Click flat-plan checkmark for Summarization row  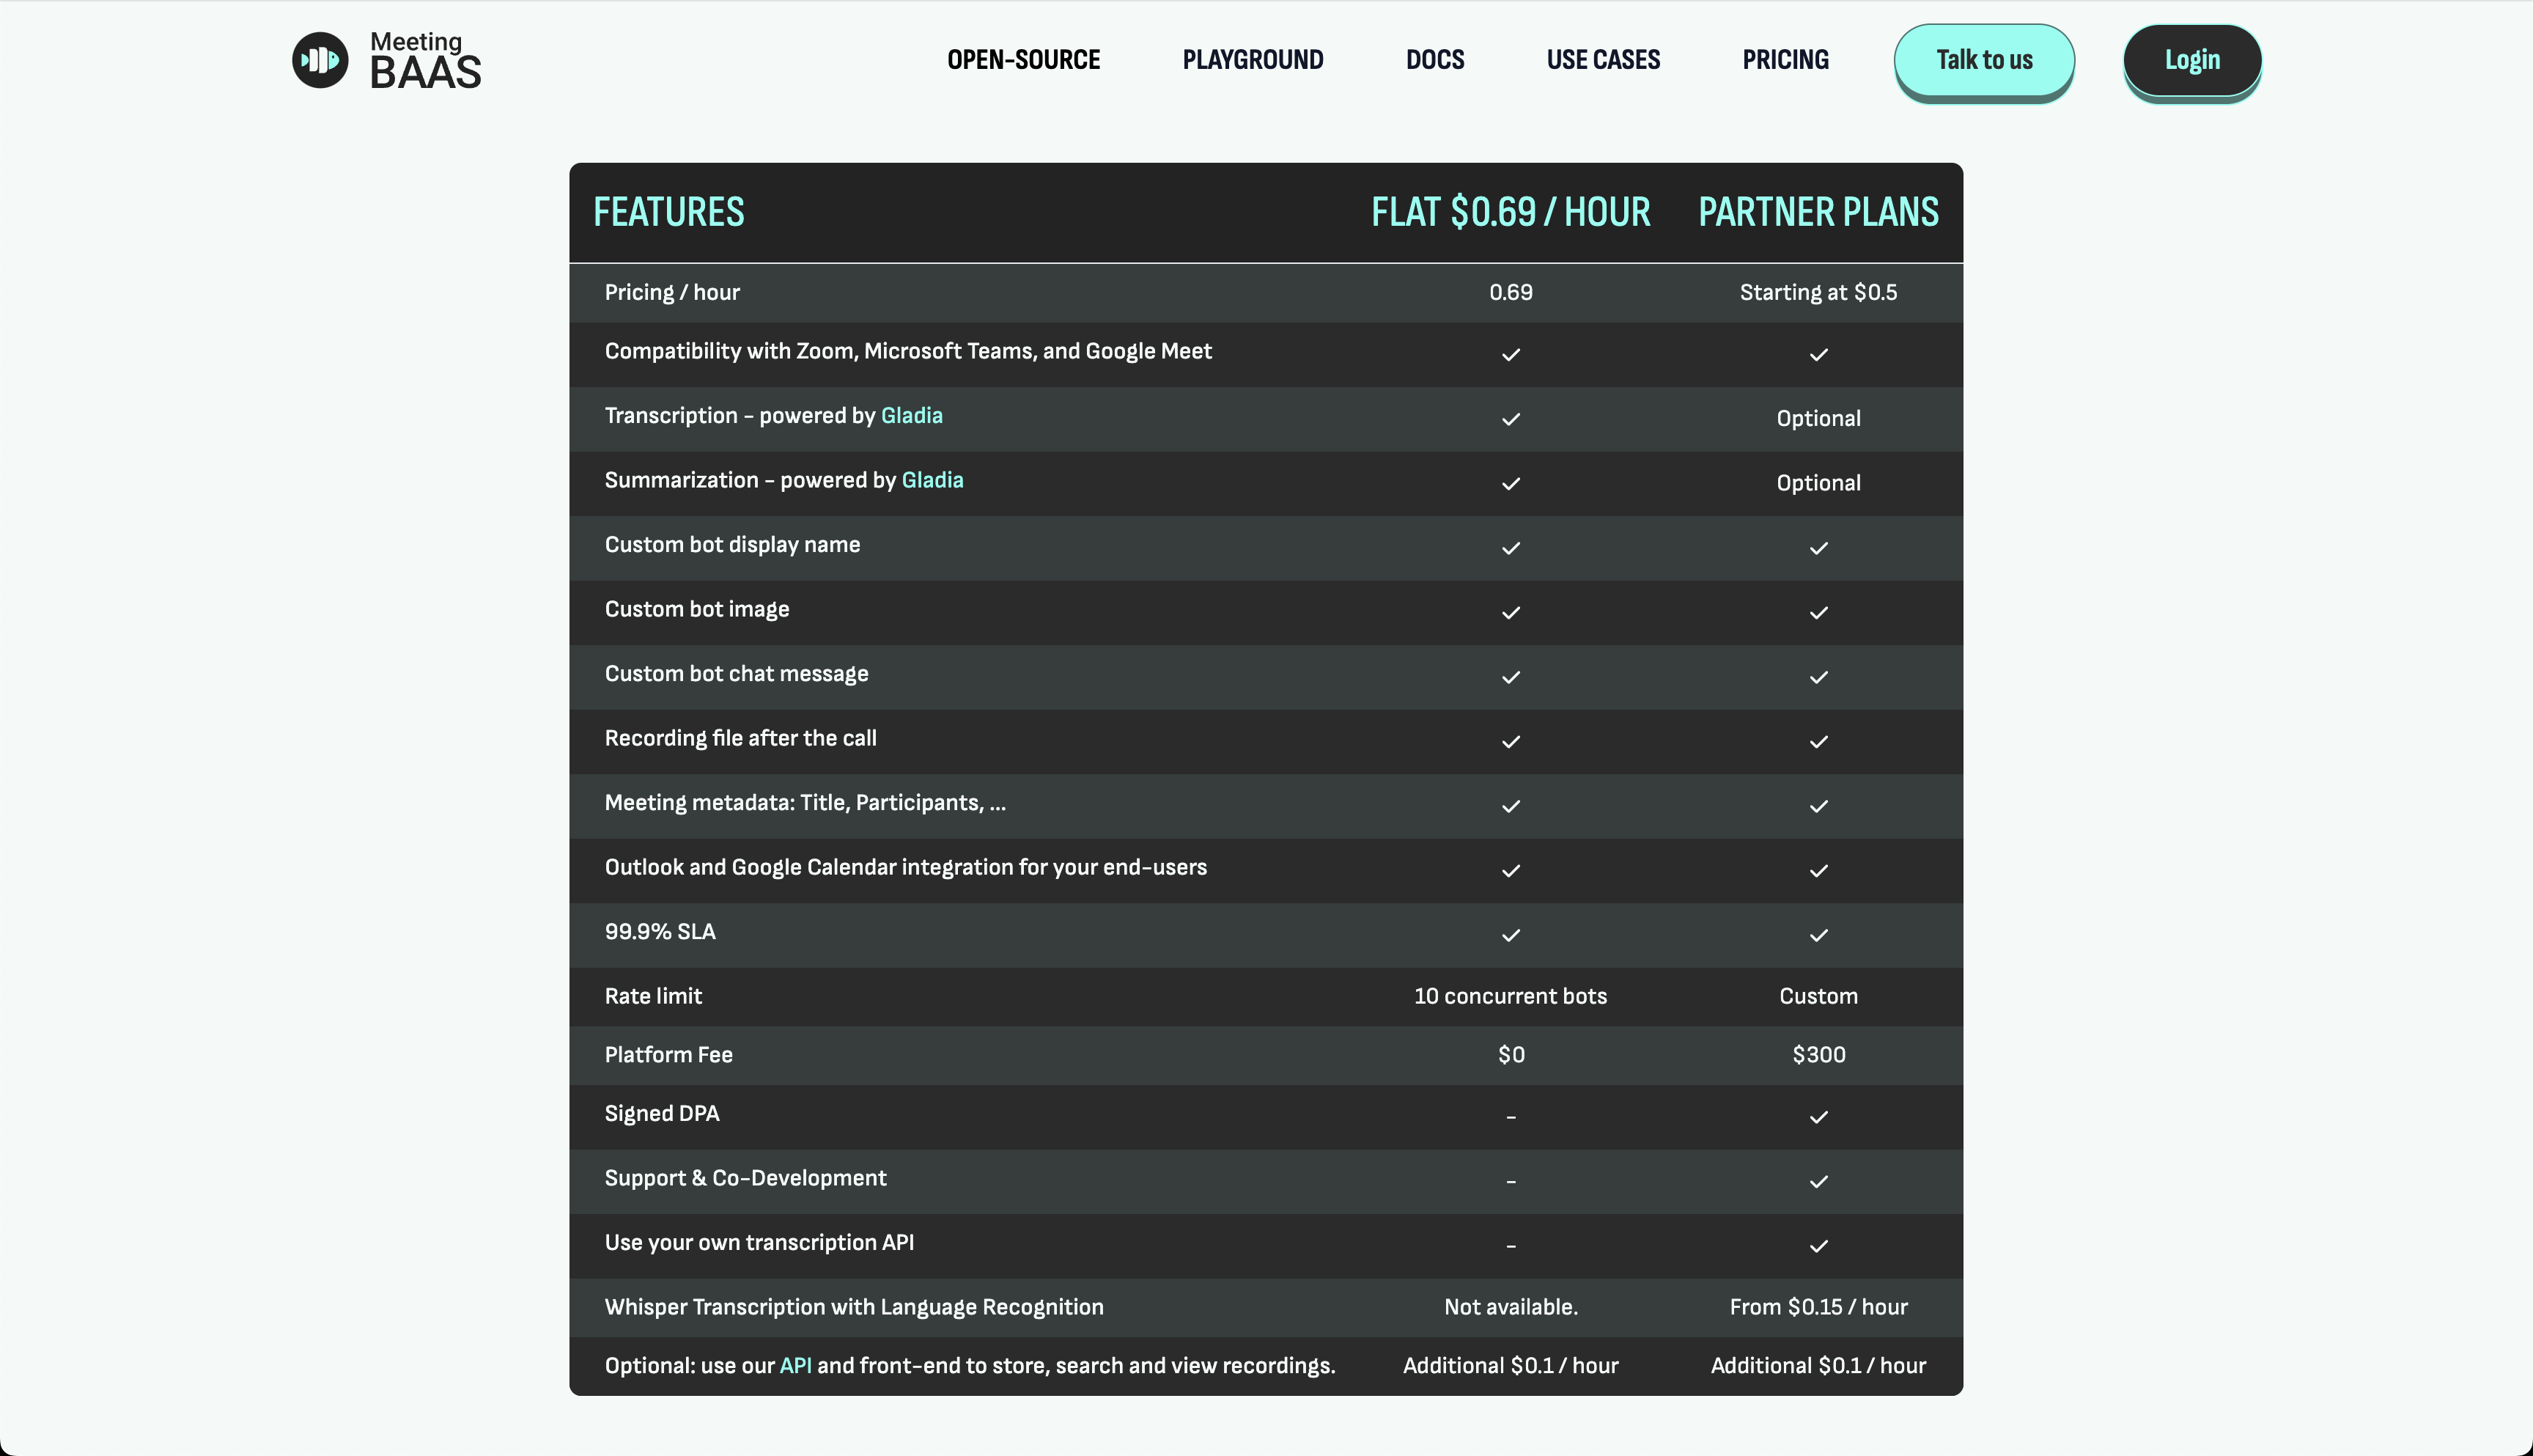1511,484
